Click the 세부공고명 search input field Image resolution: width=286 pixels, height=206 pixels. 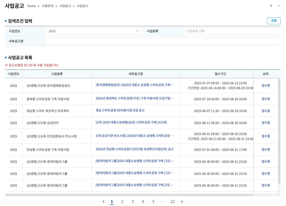[x=162, y=41]
